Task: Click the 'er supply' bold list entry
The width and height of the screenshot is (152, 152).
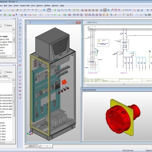Action: click(4, 36)
